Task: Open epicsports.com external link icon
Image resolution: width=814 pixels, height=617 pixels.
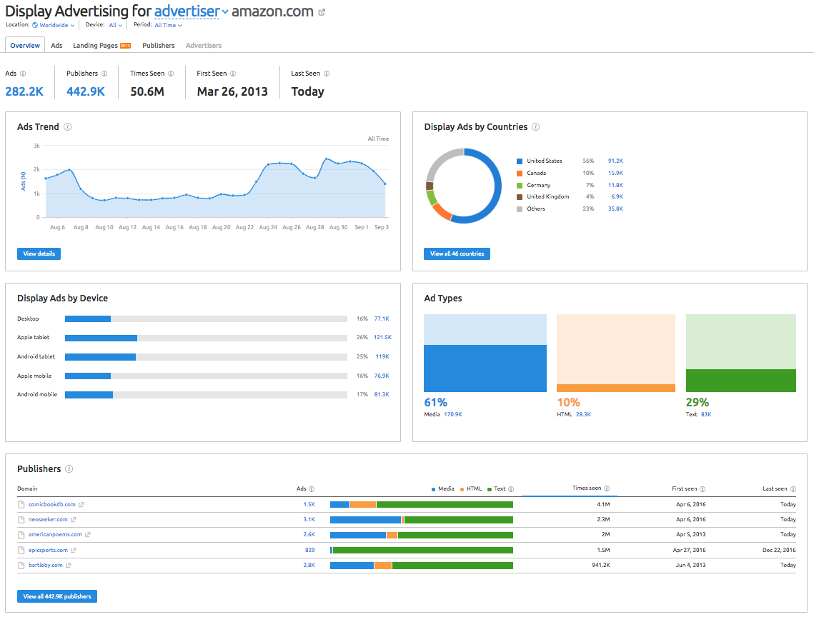Action: 73,550
